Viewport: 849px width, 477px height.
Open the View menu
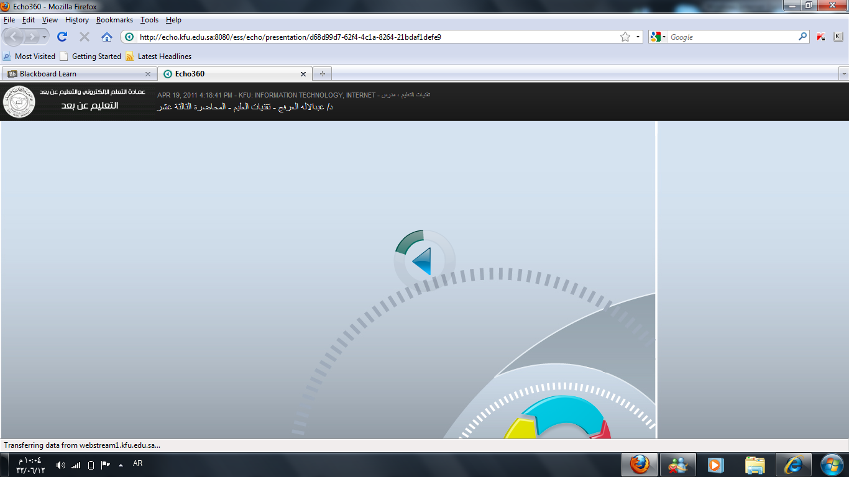click(50, 20)
